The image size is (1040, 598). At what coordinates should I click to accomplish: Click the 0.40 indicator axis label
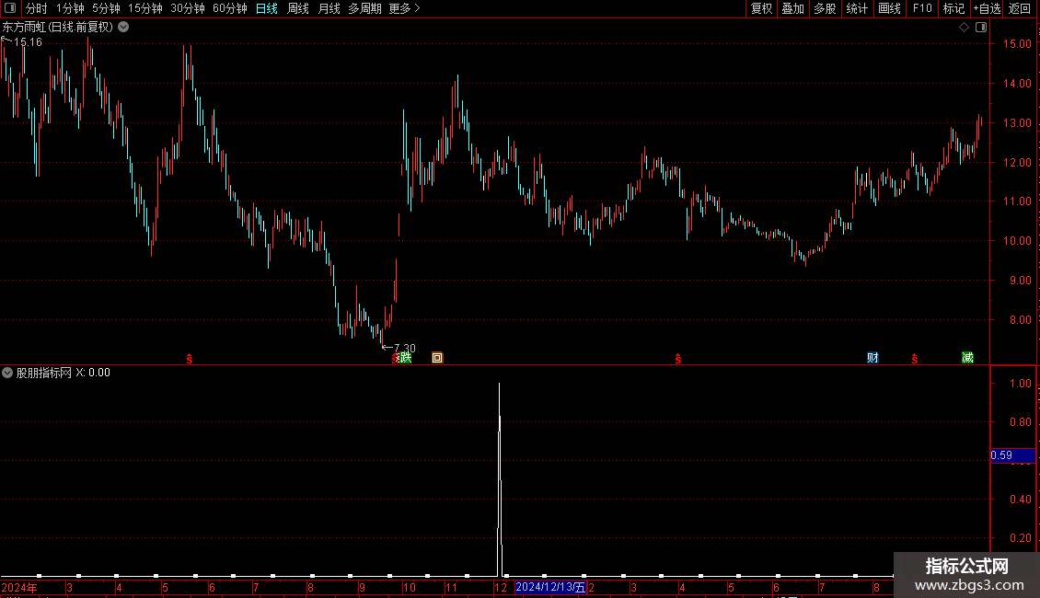coord(1020,500)
